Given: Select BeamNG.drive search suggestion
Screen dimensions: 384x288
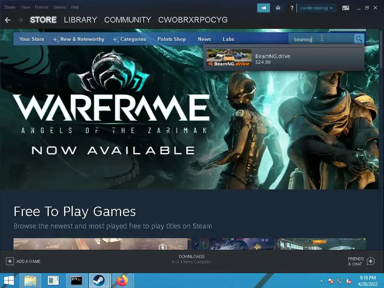Looking at the screenshot, I should [x=284, y=58].
